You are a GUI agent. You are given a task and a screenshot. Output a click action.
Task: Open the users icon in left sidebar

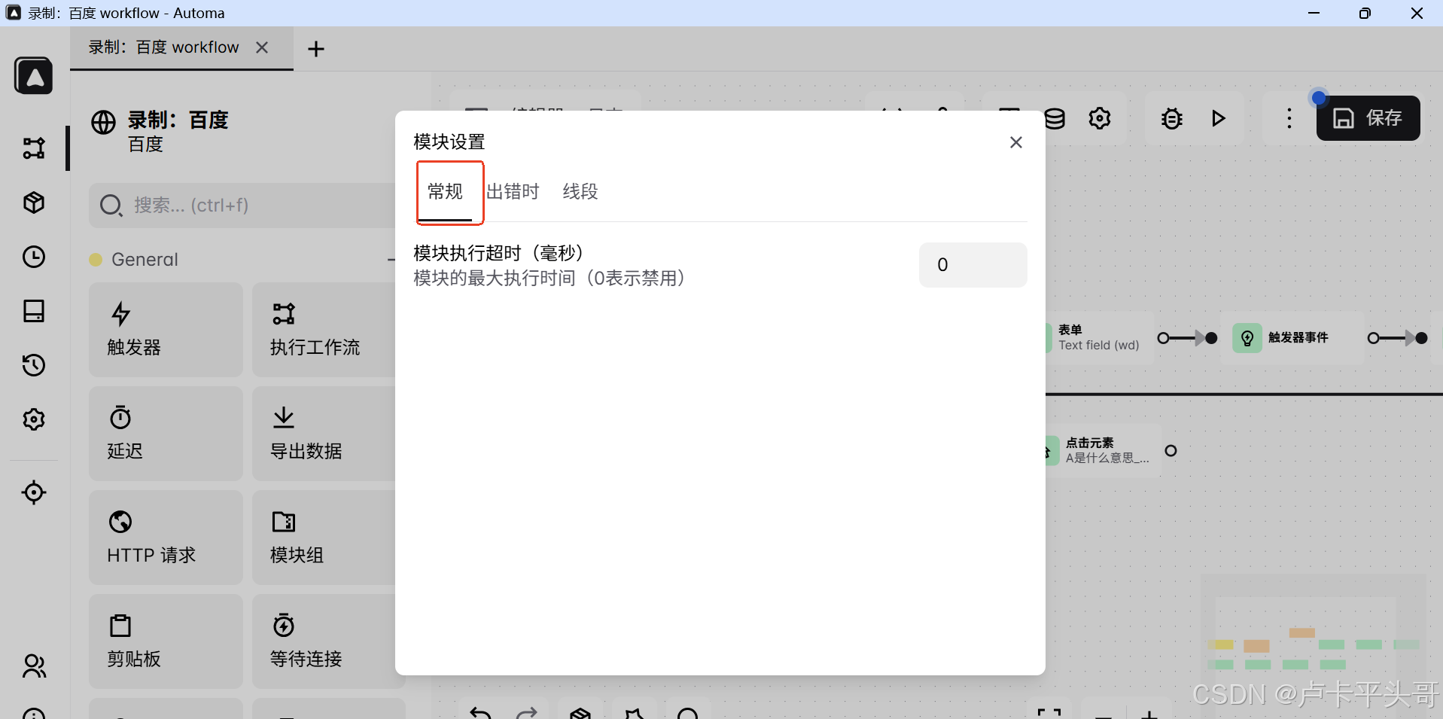34,666
